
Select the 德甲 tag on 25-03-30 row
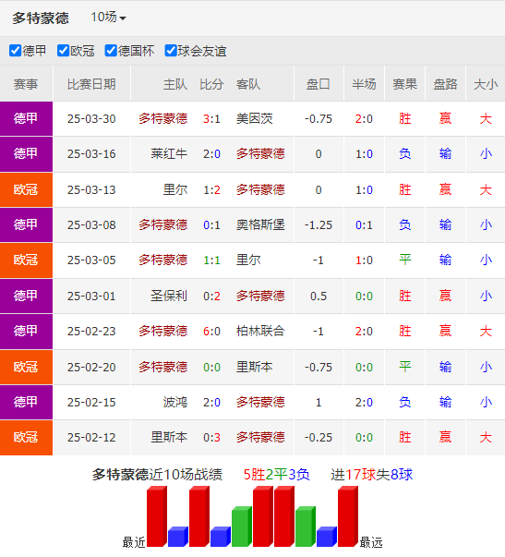click(26, 118)
